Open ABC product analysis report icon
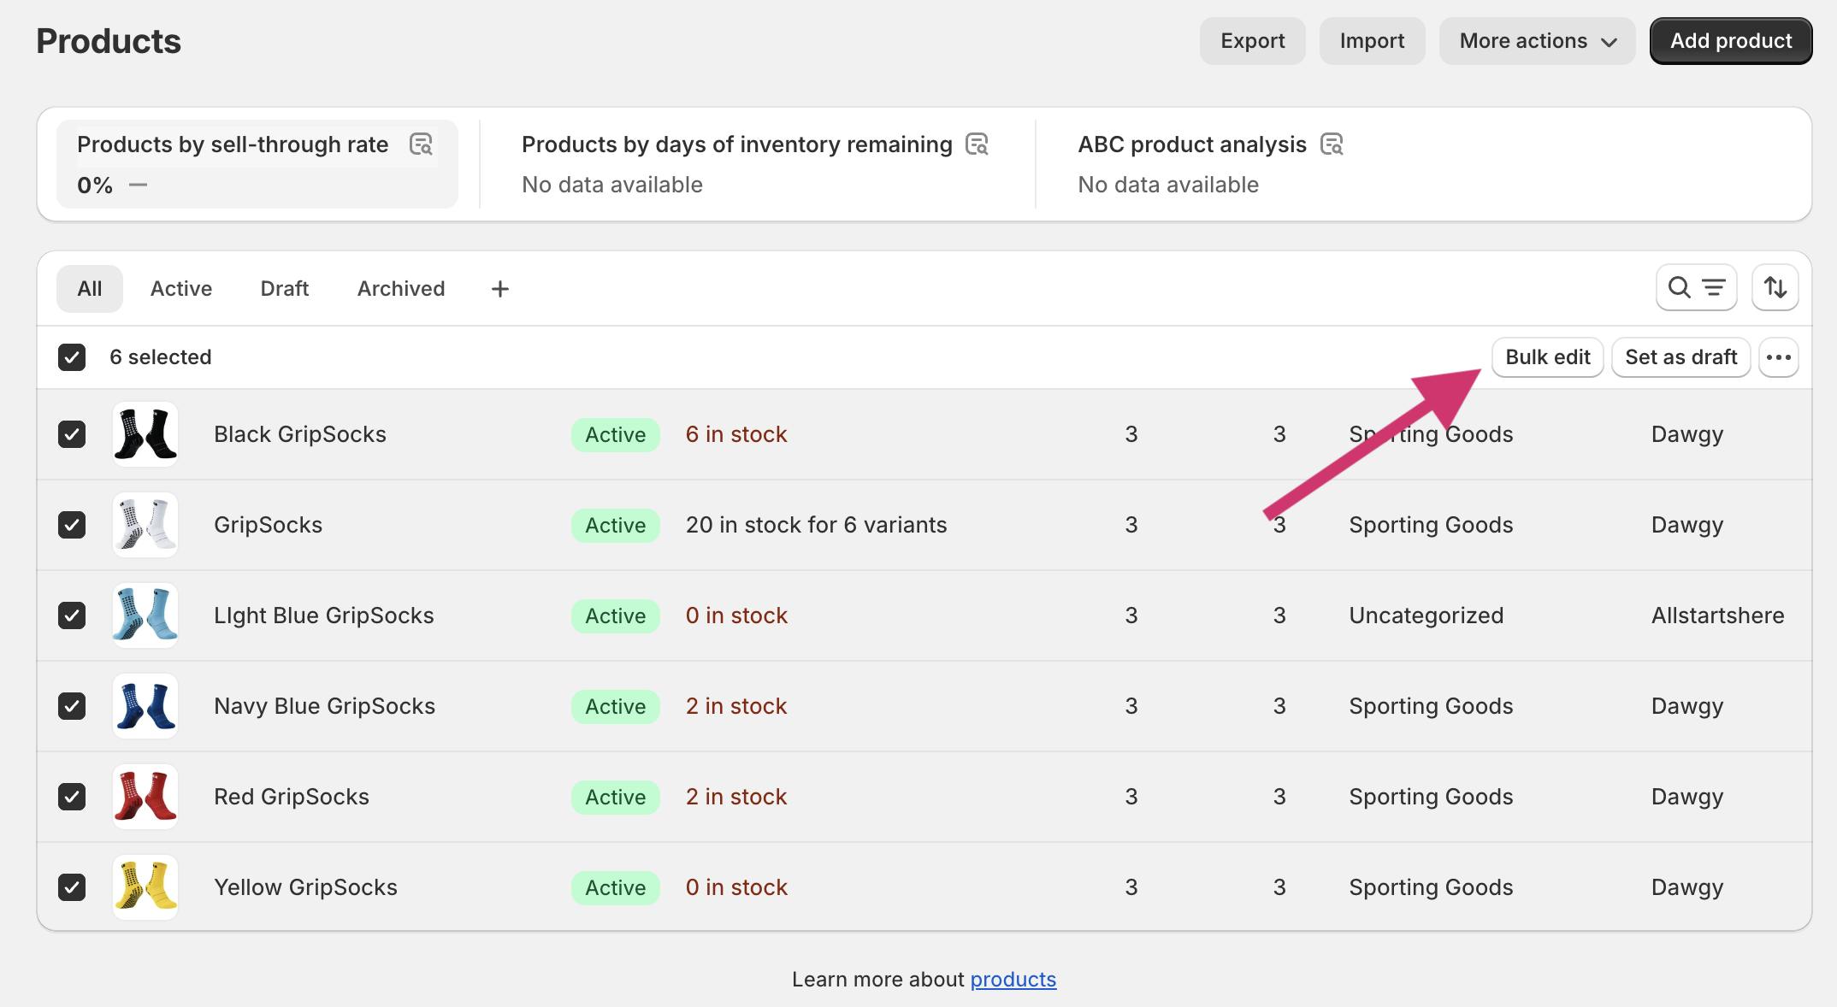 click(x=1332, y=144)
